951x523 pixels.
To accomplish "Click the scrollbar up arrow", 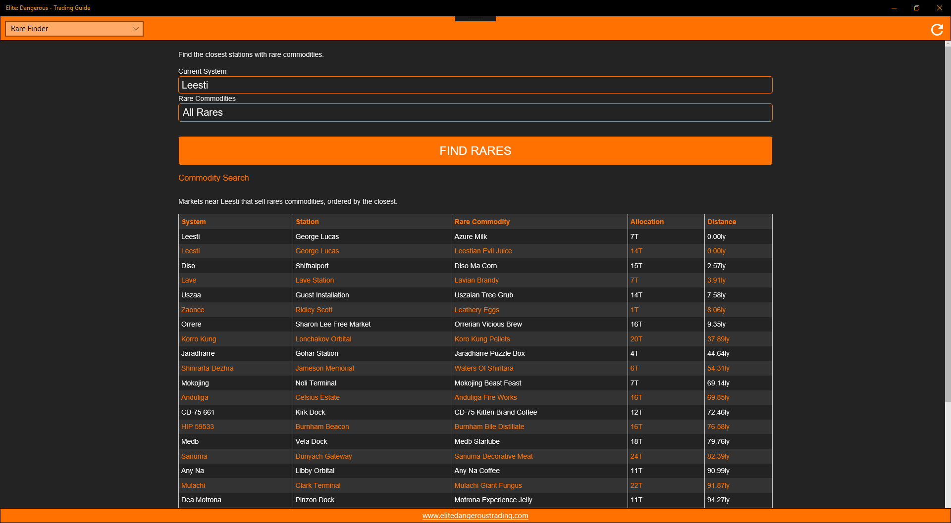I will [x=948, y=44].
